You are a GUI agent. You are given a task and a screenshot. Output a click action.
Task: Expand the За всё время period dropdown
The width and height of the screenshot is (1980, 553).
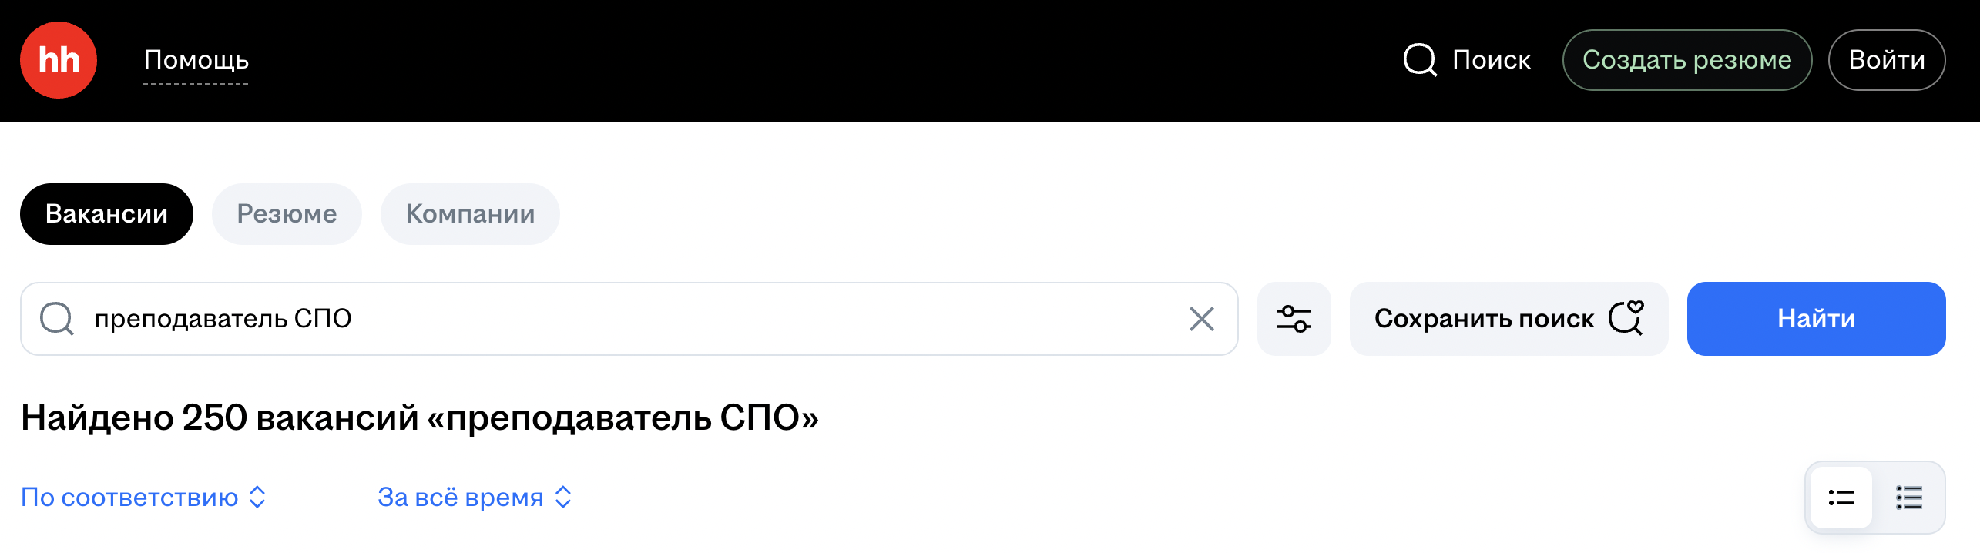coord(475,498)
